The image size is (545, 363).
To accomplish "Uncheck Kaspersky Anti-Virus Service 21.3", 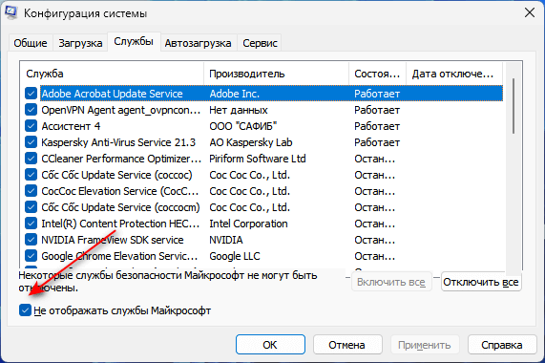I will pos(31,142).
